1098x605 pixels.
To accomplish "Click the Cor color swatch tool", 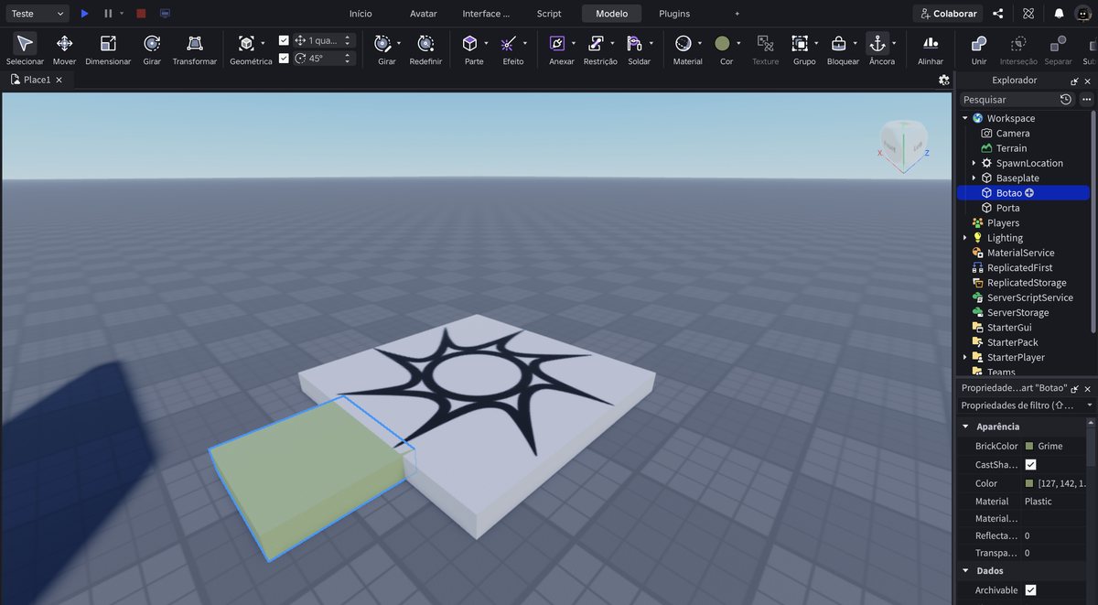I will coord(723,43).
